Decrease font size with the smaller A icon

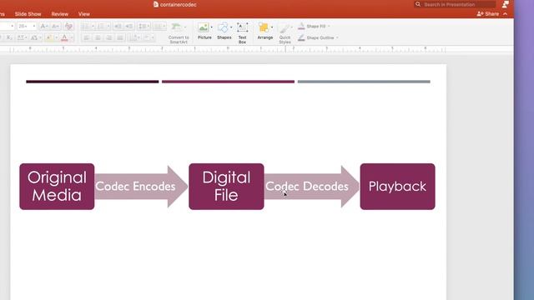[56, 26]
